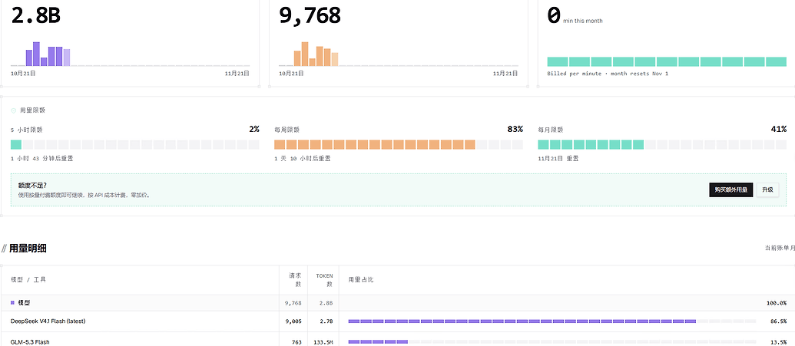Viewport: 795px width, 346px height.
Task: Click the 86.5% usage share value
Action: 778,321
